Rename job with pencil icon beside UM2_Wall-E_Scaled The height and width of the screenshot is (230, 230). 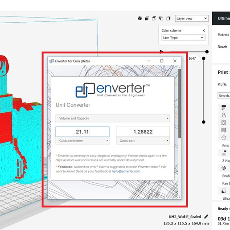coord(206,217)
